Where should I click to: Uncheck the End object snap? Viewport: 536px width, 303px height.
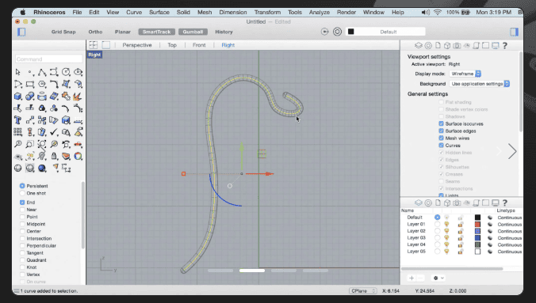[22, 203]
